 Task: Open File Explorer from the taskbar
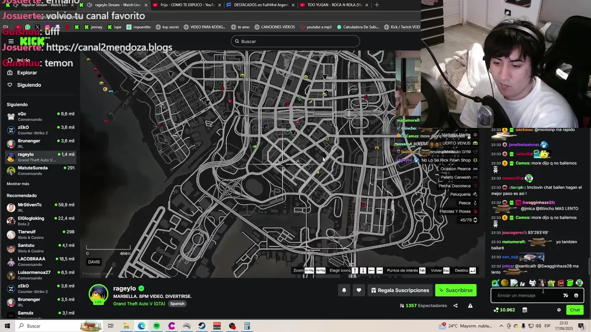point(126,326)
